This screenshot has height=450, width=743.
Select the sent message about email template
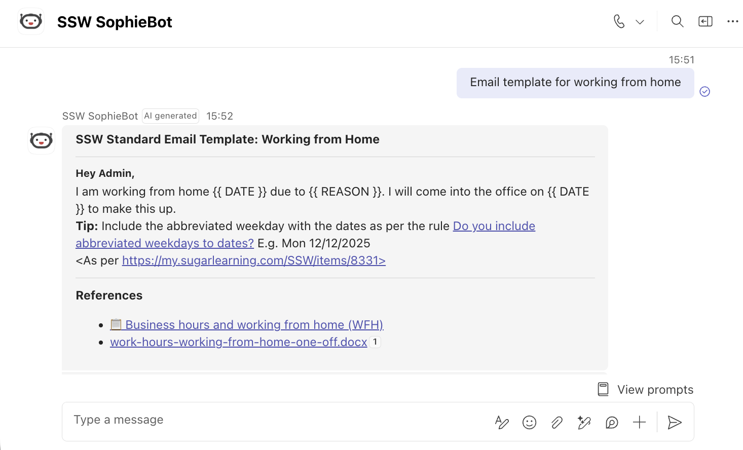tap(575, 83)
